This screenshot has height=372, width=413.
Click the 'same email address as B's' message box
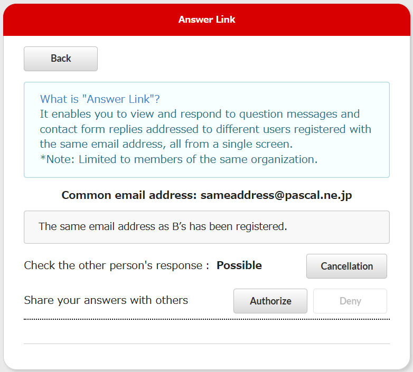[207, 227]
